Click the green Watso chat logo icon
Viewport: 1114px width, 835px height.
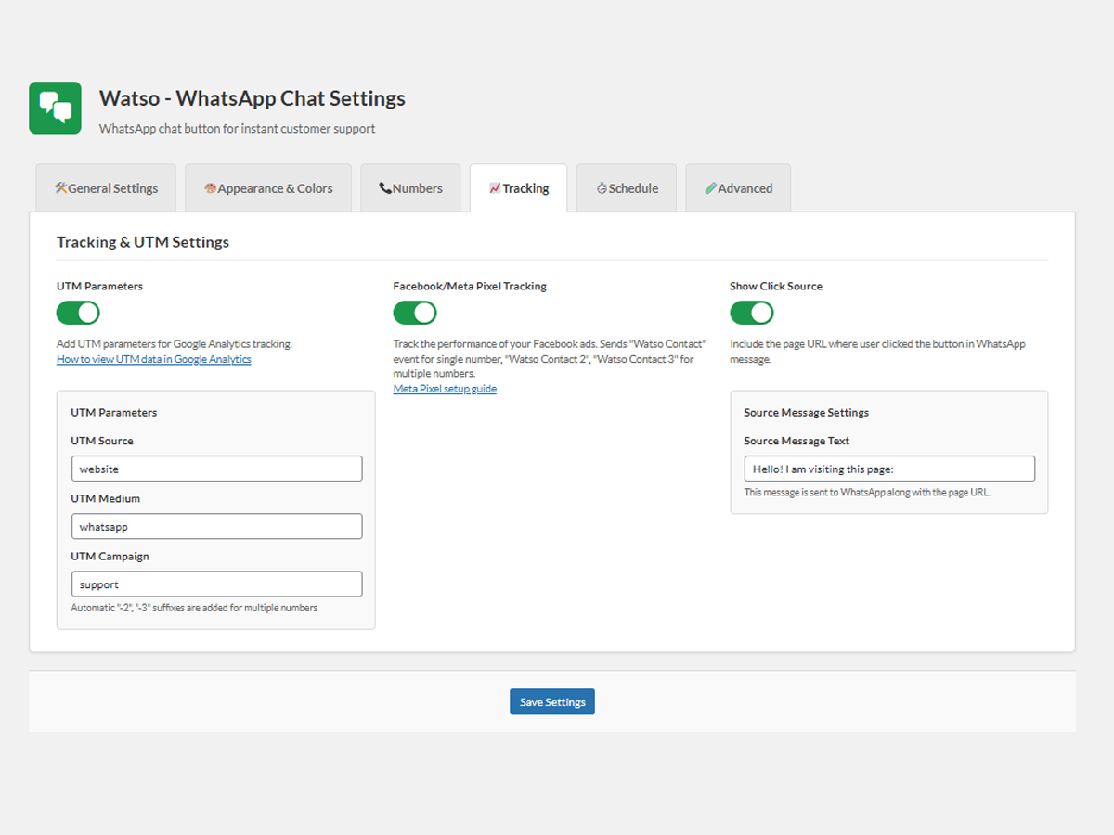(x=55, y=108)
